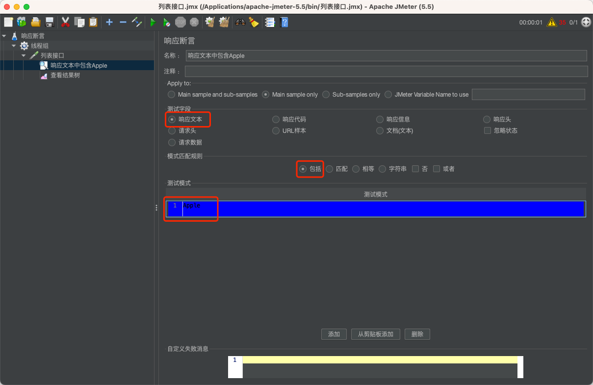Open the Templates icon in toolbar
Image resolution: width=593 pixels, height=385 pixels.
(x=22, y=22)
